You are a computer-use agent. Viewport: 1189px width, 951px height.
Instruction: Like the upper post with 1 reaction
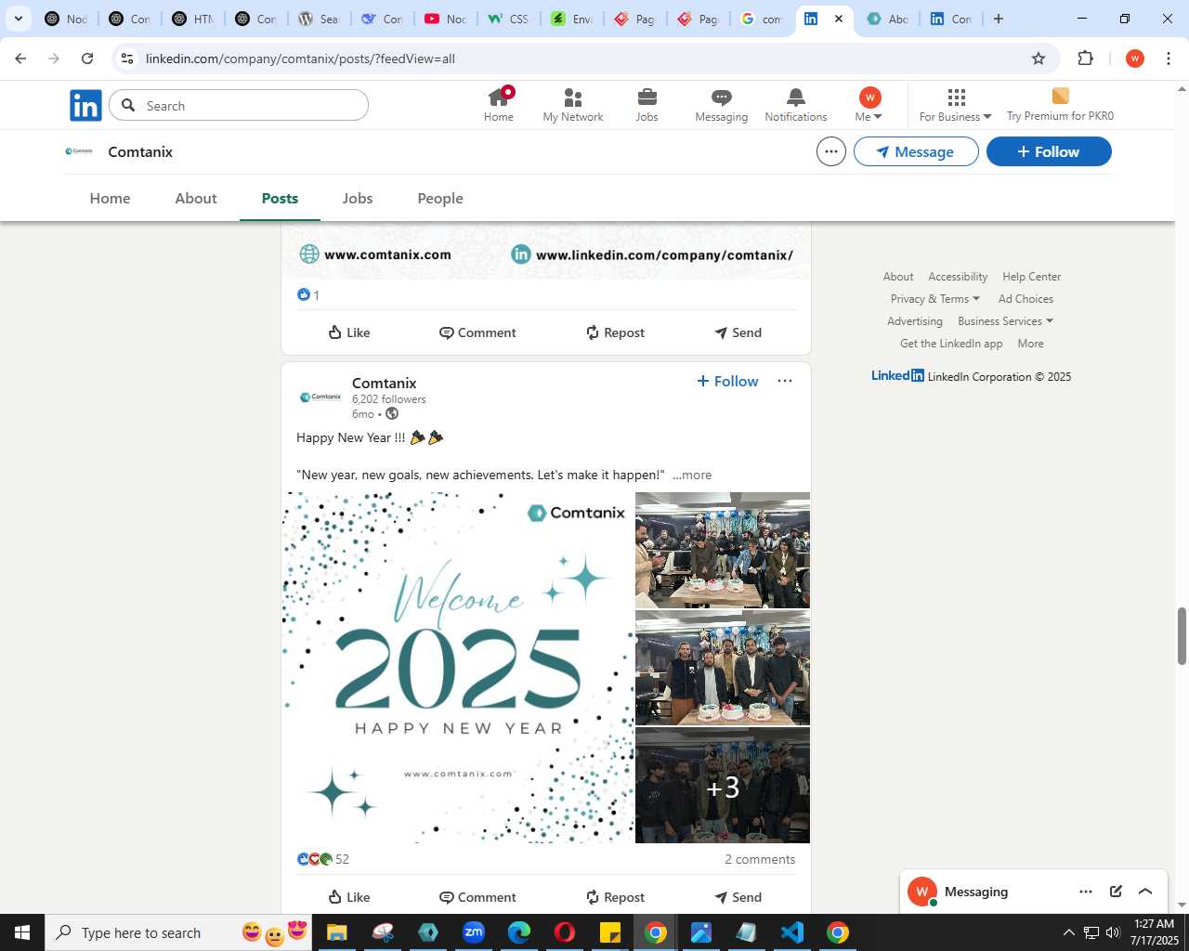(x=349, y=332)
